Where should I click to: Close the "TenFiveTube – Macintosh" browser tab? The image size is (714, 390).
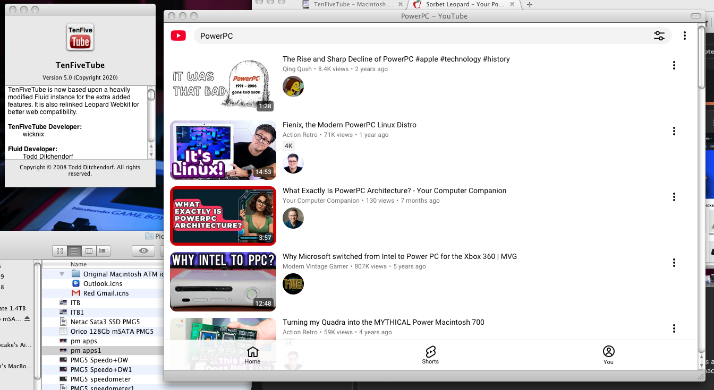point(400,4)
